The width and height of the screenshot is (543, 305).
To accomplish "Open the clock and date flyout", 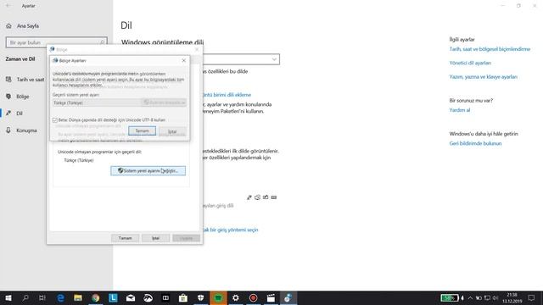I will 512,297.
